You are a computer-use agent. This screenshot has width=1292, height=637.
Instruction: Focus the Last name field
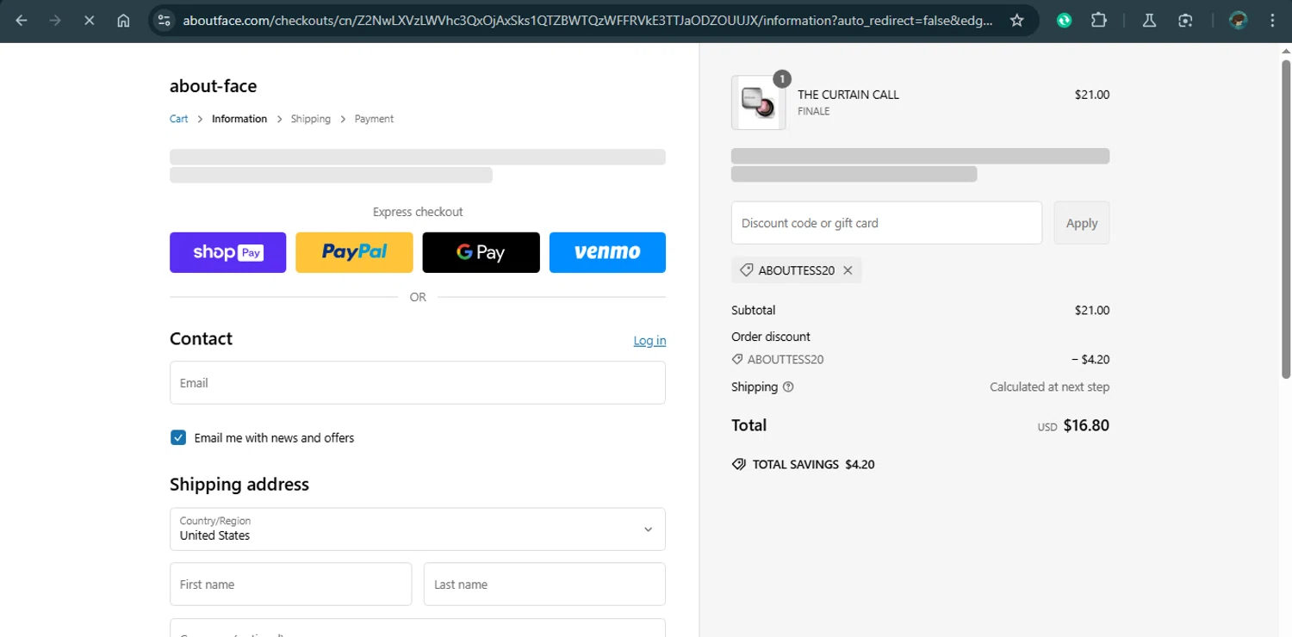(544, 584)
